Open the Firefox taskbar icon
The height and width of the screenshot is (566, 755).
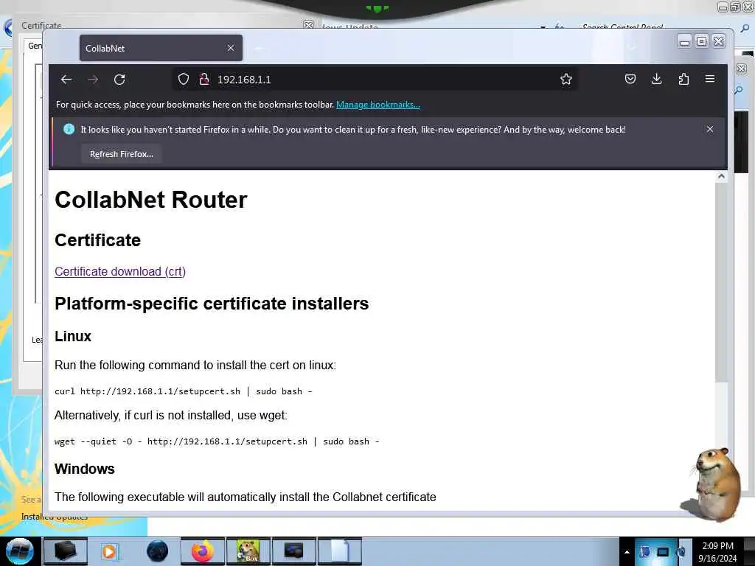tap(203, 551)
